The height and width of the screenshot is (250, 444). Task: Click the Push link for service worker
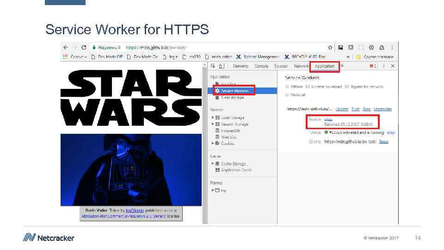[x=356, y=109]
